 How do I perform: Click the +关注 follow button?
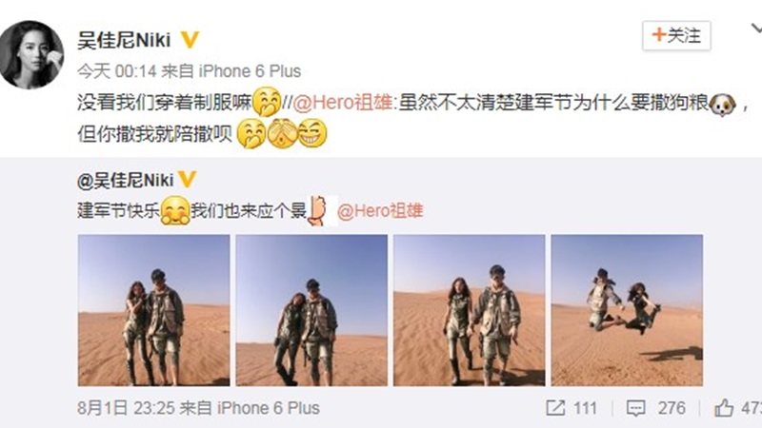click(x=676, y=35)
